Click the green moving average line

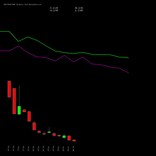64,52
